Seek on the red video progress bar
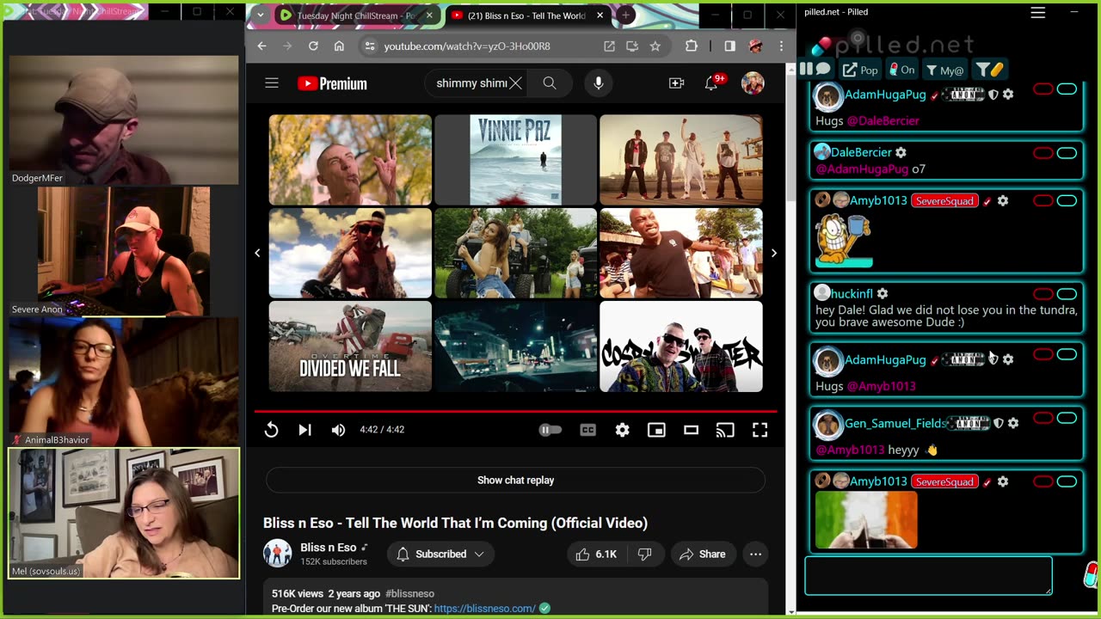Image resolution: width=1101 pixels, height=619 pixels. 515,411
